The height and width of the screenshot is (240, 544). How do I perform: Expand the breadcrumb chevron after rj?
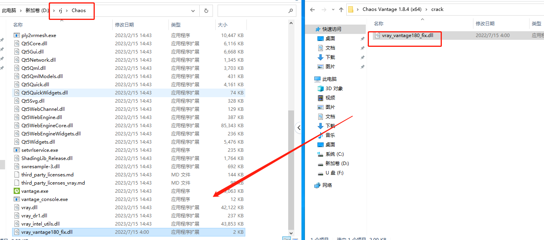click(x=66, y=11)
